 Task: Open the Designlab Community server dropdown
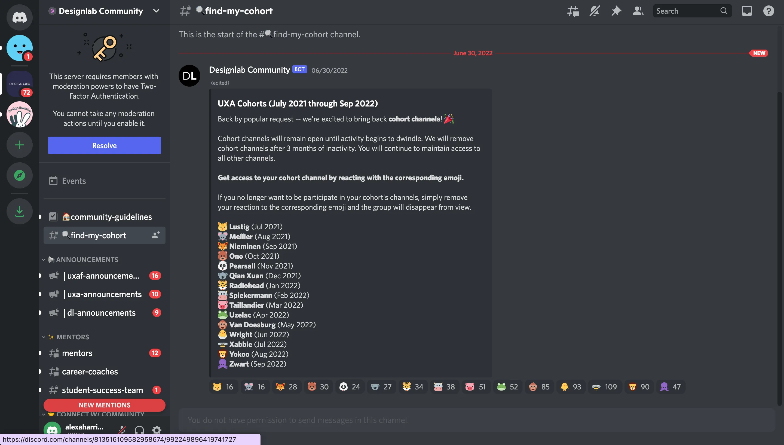[x=156, y=11]
